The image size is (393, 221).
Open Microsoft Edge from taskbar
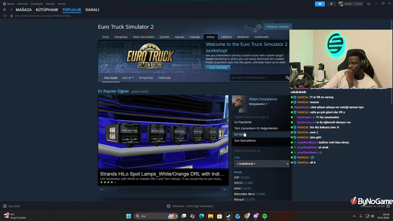point(201,216)
